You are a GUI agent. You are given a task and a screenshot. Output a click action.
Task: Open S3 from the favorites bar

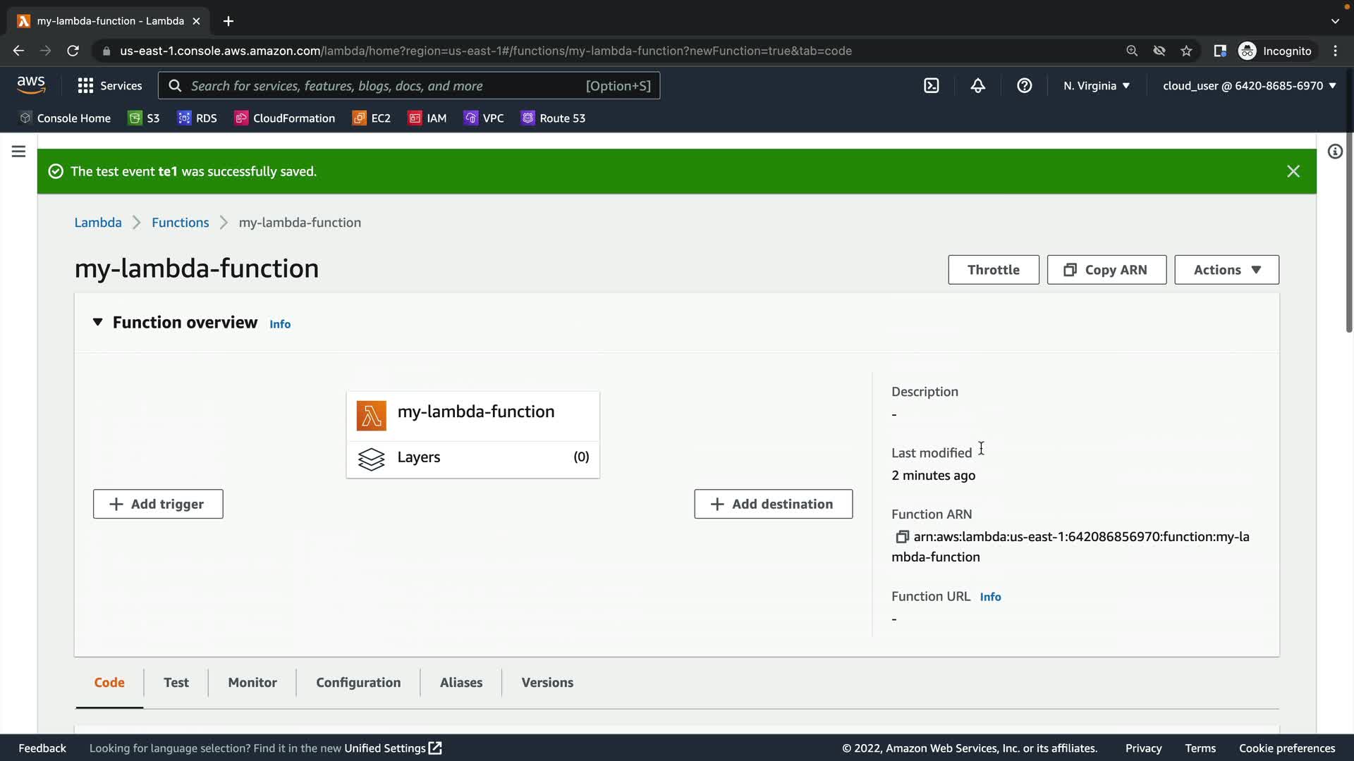[x=144, y=118]
